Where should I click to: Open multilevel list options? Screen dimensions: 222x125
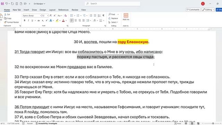tap(87, 15)
